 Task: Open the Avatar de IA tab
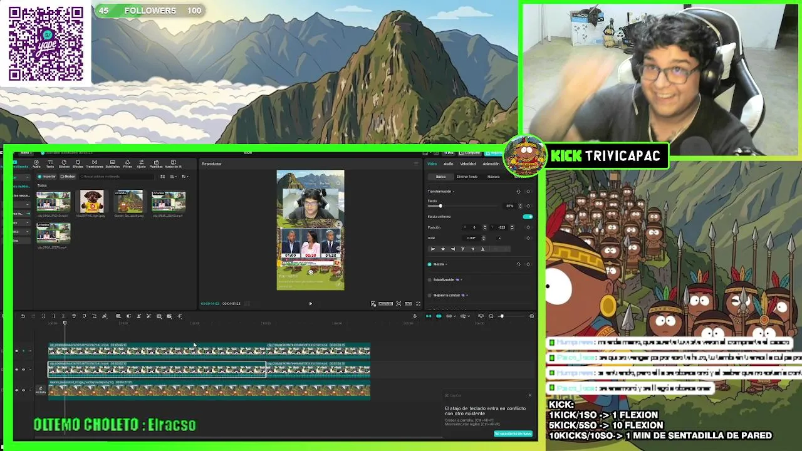tap(173, 164)
